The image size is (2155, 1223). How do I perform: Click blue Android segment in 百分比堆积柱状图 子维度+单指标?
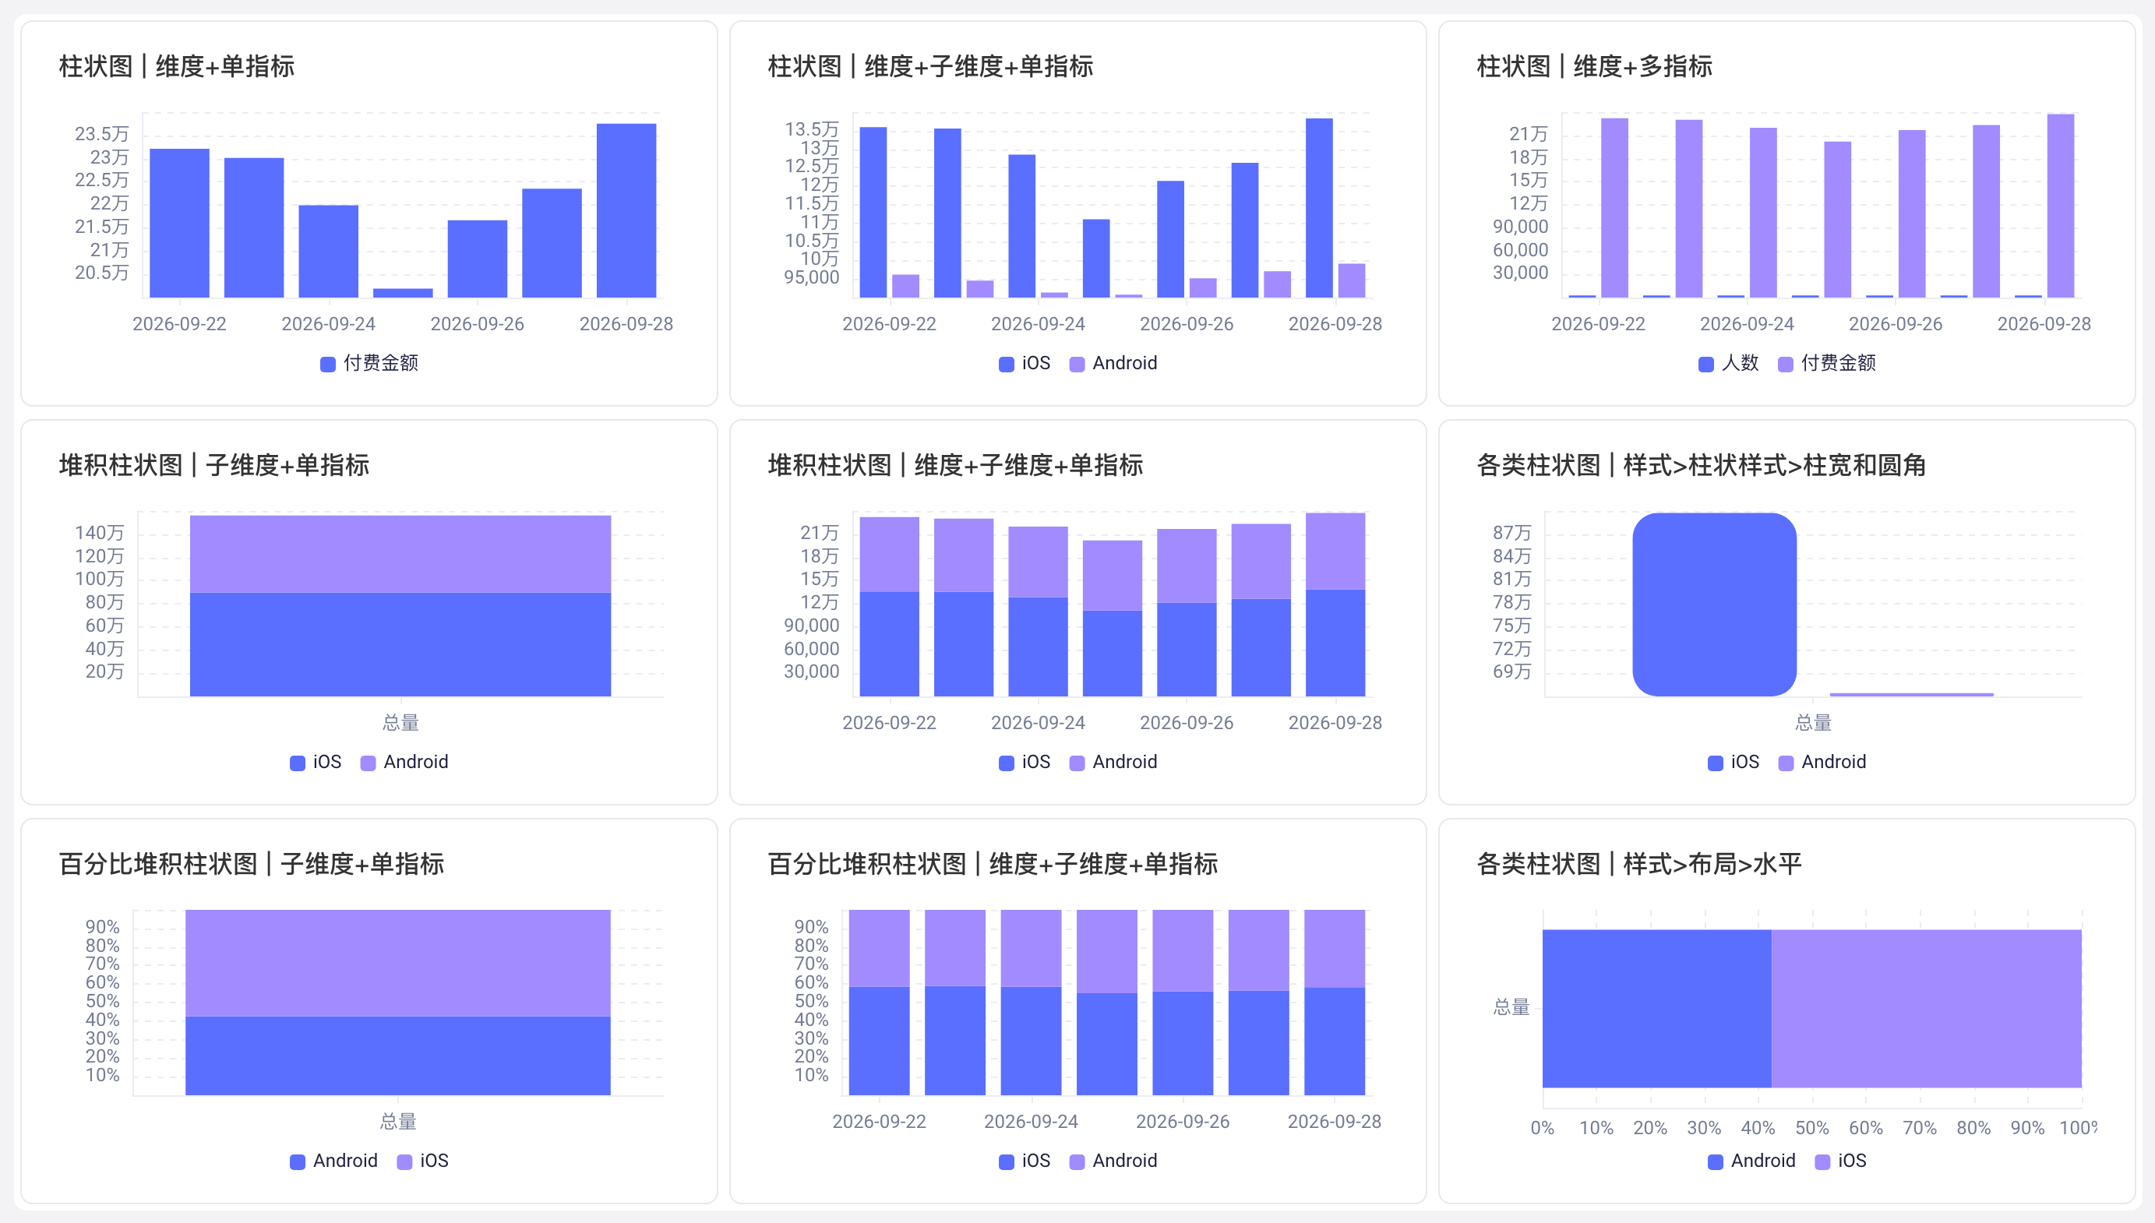pyautogui.click(x=398, y=1056)
